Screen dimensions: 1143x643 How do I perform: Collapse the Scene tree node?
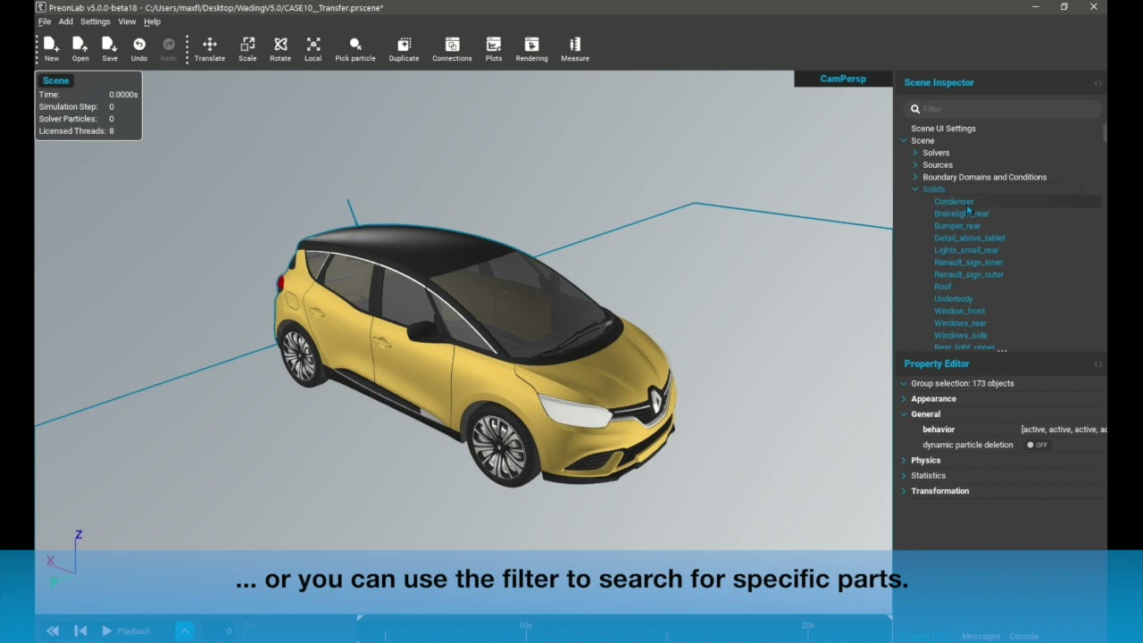[904, 141]
